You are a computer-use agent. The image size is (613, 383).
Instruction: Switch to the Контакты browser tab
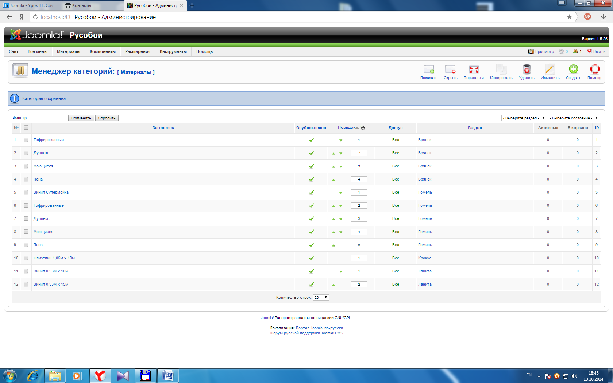[93, 5]
